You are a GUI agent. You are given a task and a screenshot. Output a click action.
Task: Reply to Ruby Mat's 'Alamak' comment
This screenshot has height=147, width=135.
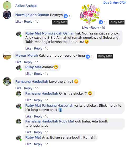pyautogui.click(x=38, y=74)
